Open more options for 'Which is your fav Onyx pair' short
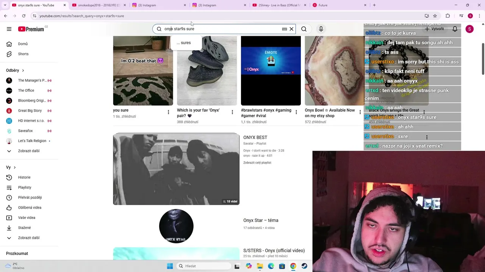The image size is (485, 272). [x=232, y=112]
